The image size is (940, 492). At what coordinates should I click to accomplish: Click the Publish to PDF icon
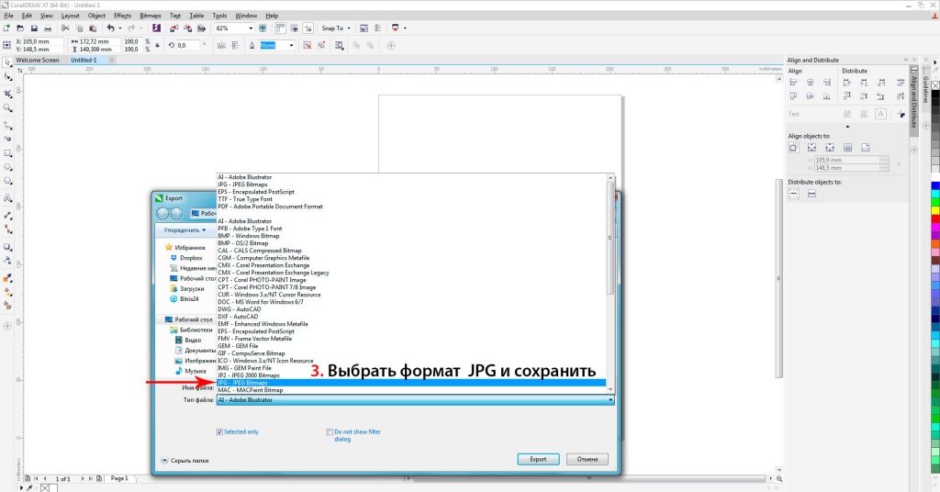201,28
